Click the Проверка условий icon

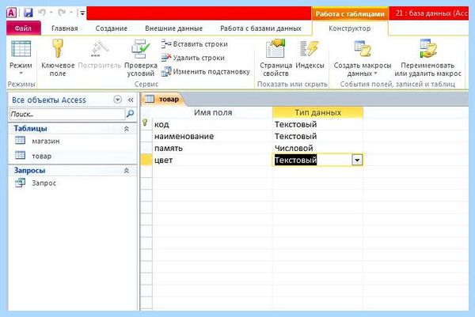coord(141,49)
